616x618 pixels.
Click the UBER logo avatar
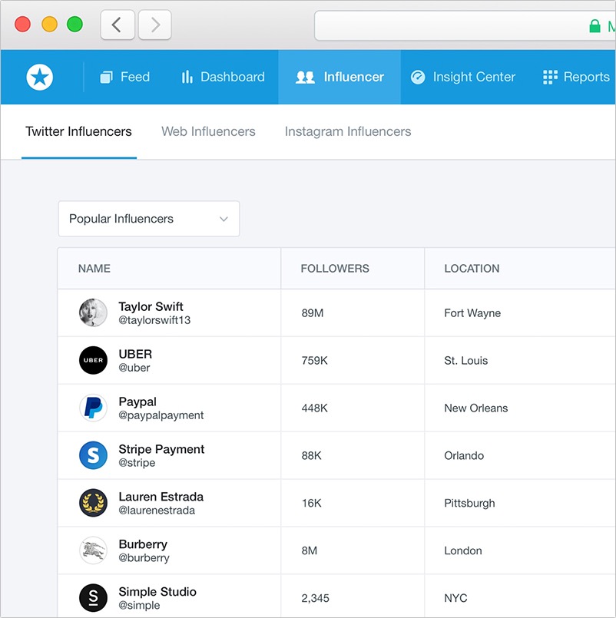(x=93, y=360)
